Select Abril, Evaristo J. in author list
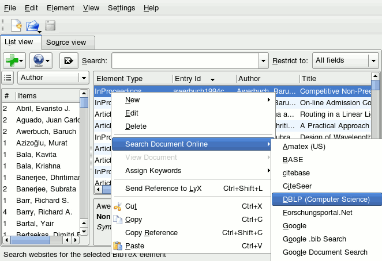 41,109
